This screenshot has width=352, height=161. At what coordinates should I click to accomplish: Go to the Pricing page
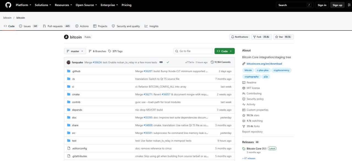(127, 5)
